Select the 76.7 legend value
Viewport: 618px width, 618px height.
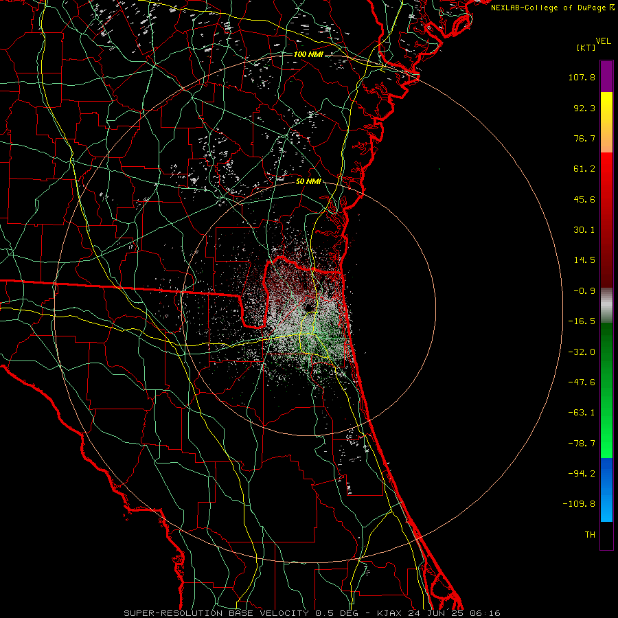coord(584,138)
